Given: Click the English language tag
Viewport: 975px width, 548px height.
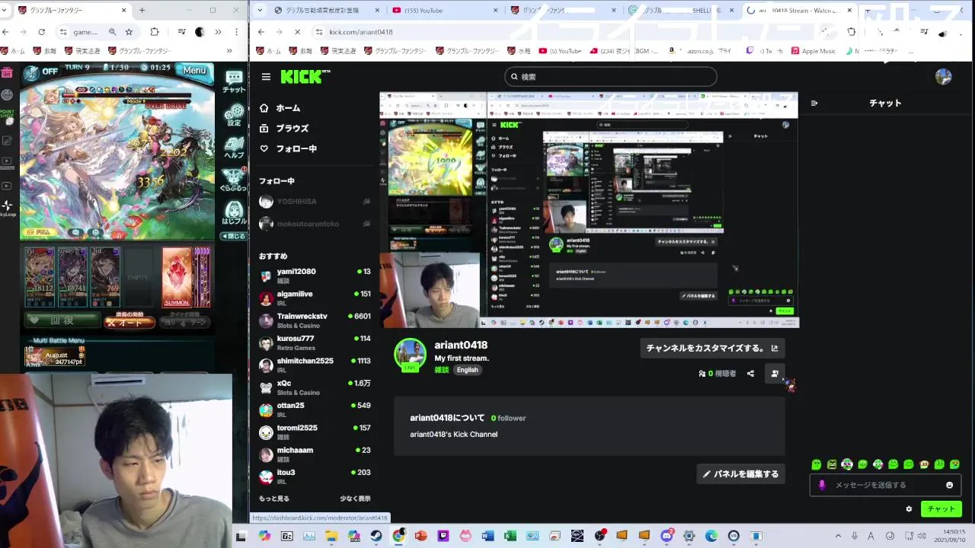Looking at the screenshot, I should pyautogui.click(x=468, y=370).
